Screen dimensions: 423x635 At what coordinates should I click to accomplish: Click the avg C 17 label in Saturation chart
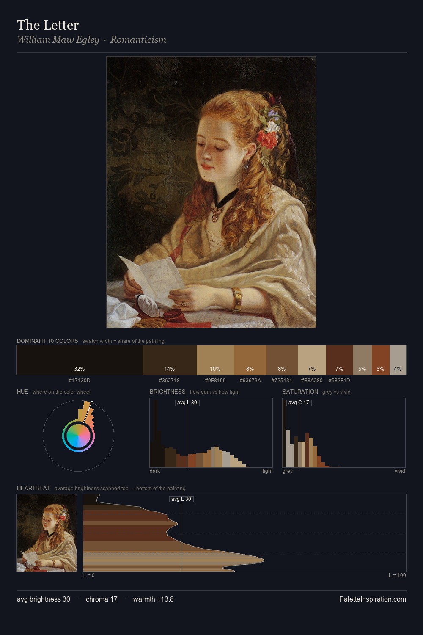coord(299,403)
